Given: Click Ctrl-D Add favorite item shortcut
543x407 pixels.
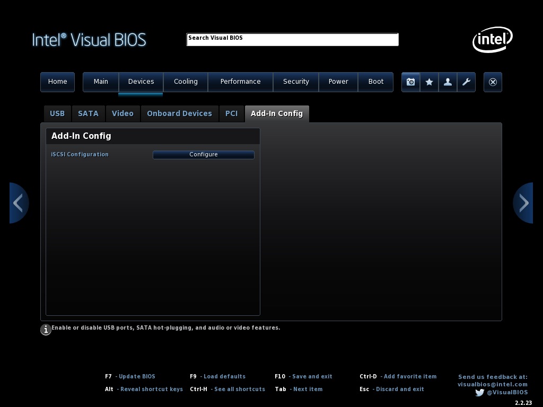Looking at the screenshot, I should [398, 377].
